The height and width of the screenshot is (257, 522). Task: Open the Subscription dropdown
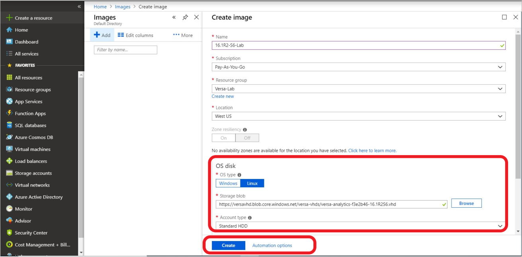coord(359,67)
